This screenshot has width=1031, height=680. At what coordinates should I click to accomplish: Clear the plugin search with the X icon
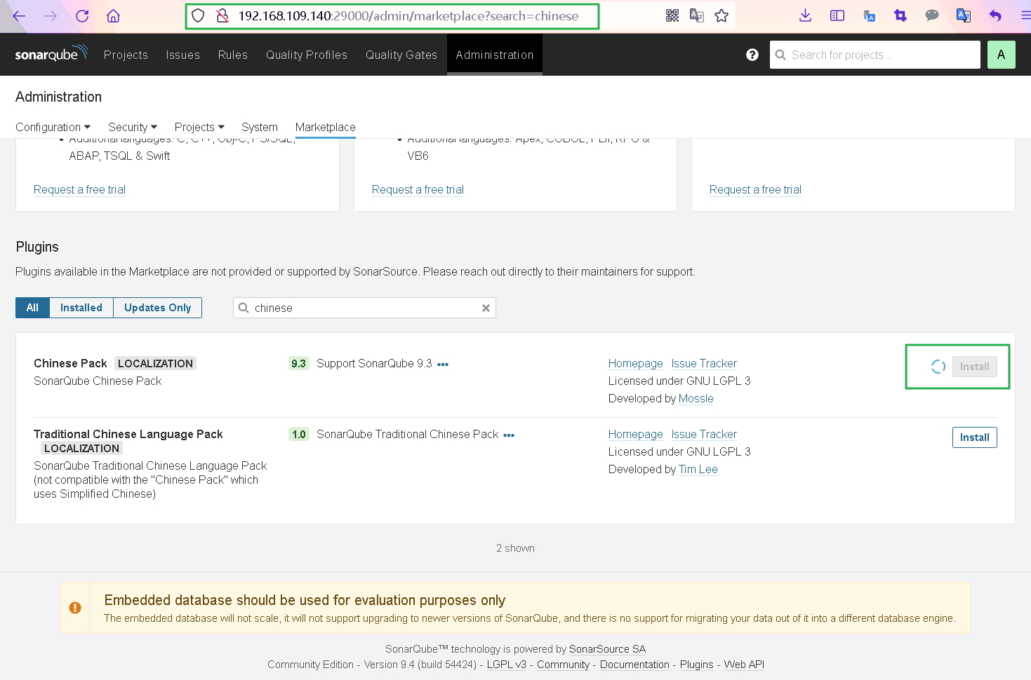pos(486,308)
